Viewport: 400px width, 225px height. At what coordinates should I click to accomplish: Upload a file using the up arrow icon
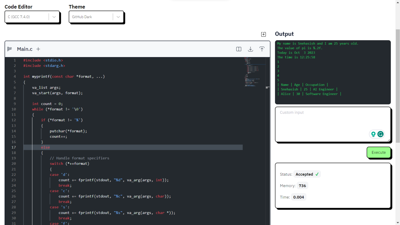[262, 49]
